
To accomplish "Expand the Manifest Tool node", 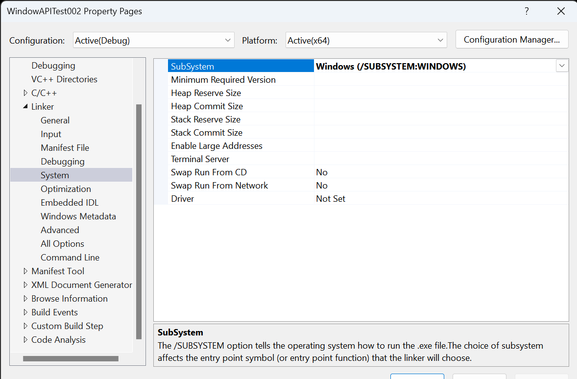I will [26, 271].
